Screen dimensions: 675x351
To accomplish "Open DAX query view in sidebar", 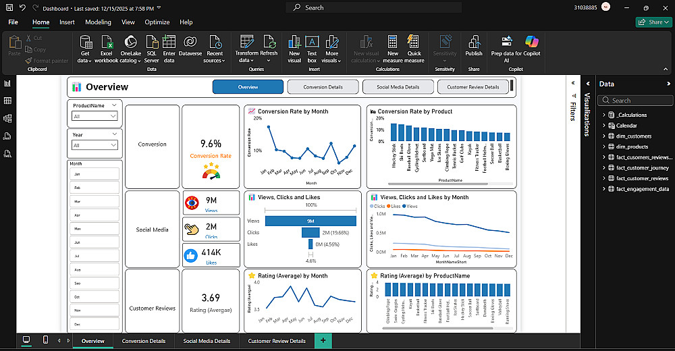I will (7, 136).
